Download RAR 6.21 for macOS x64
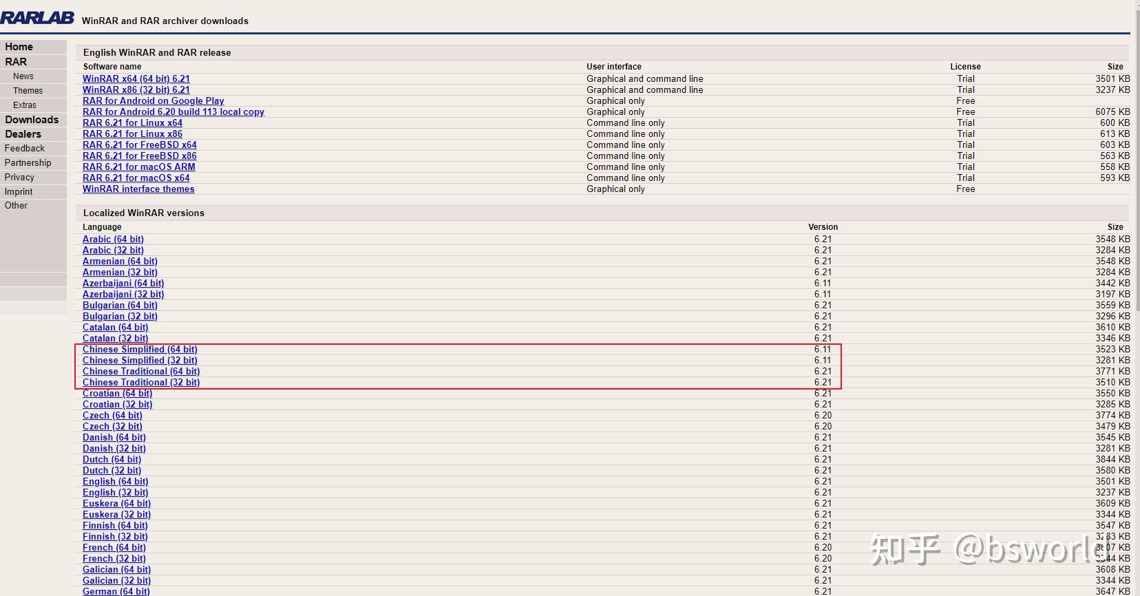Image resolution: width=1140 pixels, height=596 pixels. (x=136, y=178)
